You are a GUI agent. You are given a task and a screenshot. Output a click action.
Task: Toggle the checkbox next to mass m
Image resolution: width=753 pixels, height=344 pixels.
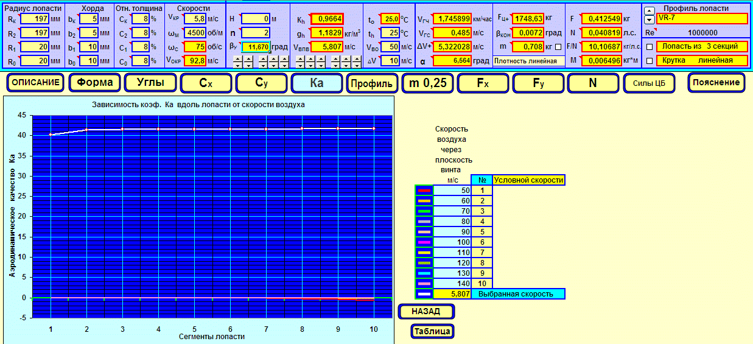coord(558,47)
